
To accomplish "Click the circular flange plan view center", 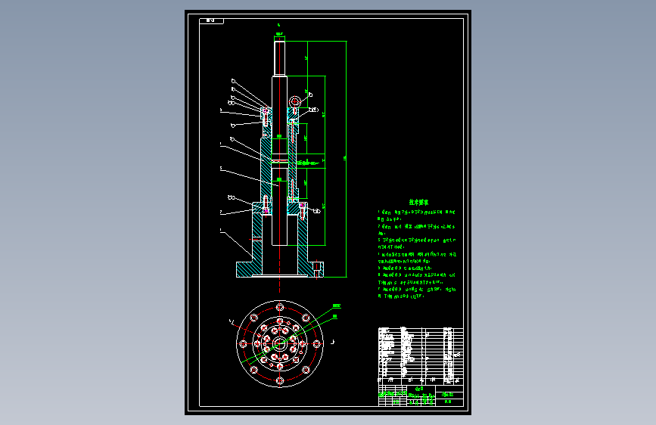I will (x=279, y=344).
